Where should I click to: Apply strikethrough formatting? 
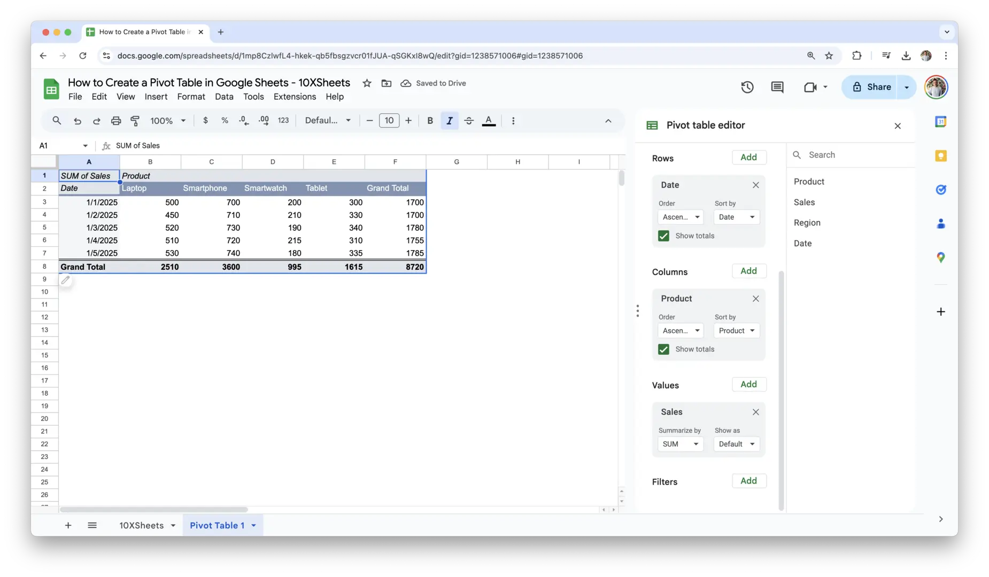pos(469,121)
